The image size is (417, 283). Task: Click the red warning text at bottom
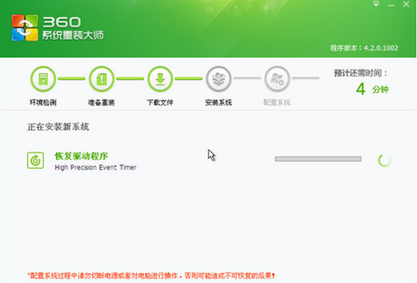[151, 275]
